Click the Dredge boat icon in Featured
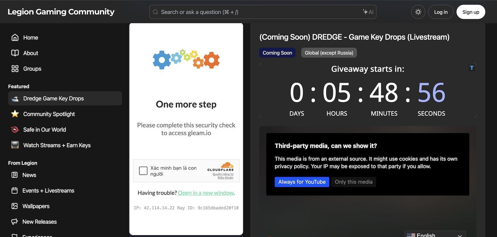The image size is (497, 237). 15,99
